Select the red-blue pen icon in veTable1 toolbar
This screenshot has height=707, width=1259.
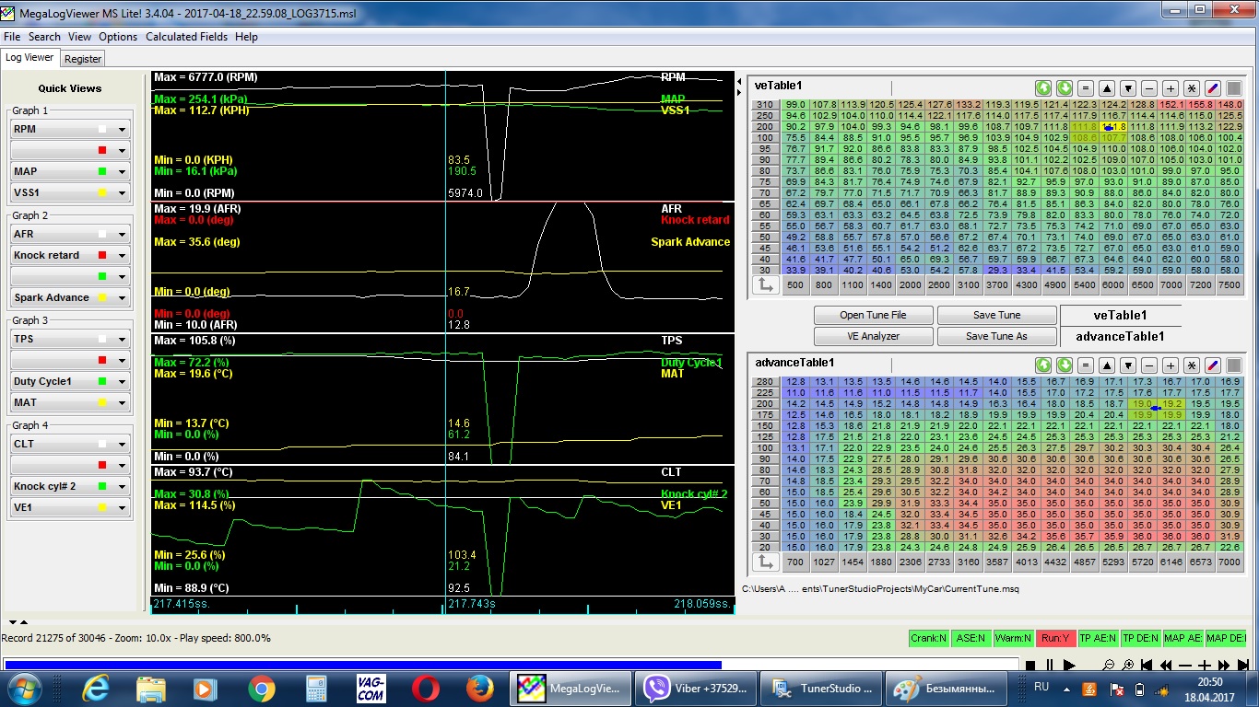1213,88
